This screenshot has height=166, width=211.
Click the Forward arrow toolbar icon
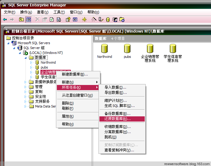[12, 20]
